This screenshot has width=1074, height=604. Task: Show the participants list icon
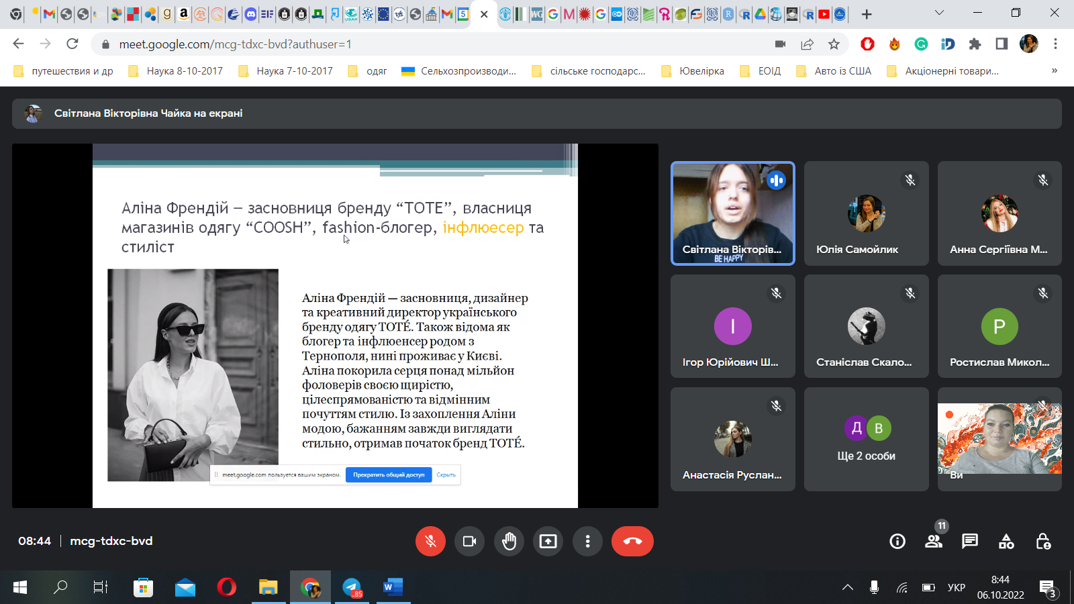click(x=934, y=541)
